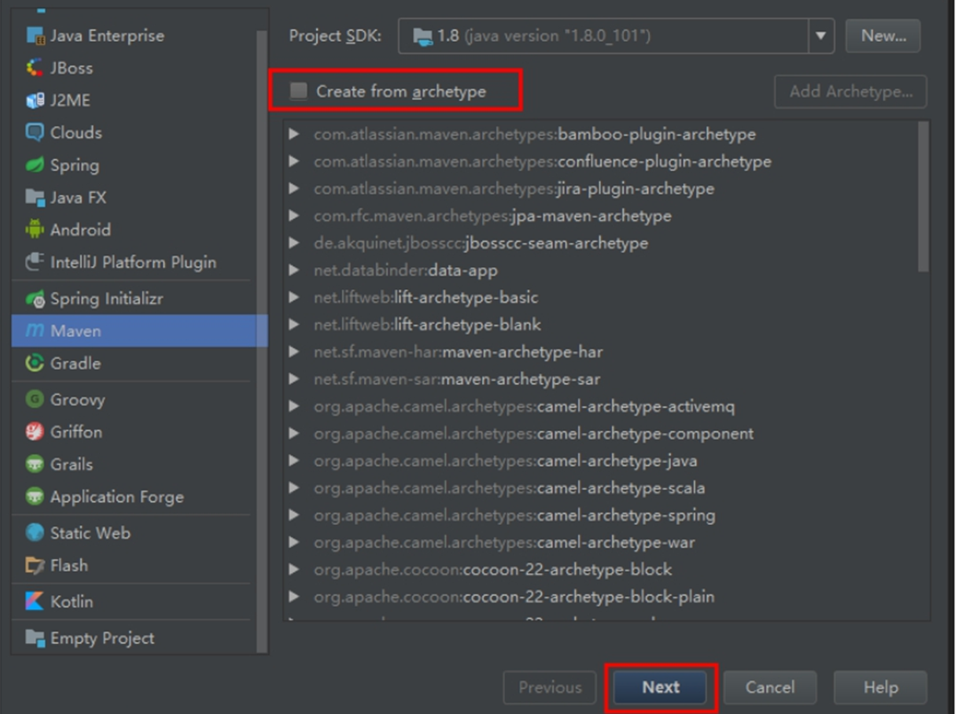Select the Spring Initializr icon

coord(35,299)
